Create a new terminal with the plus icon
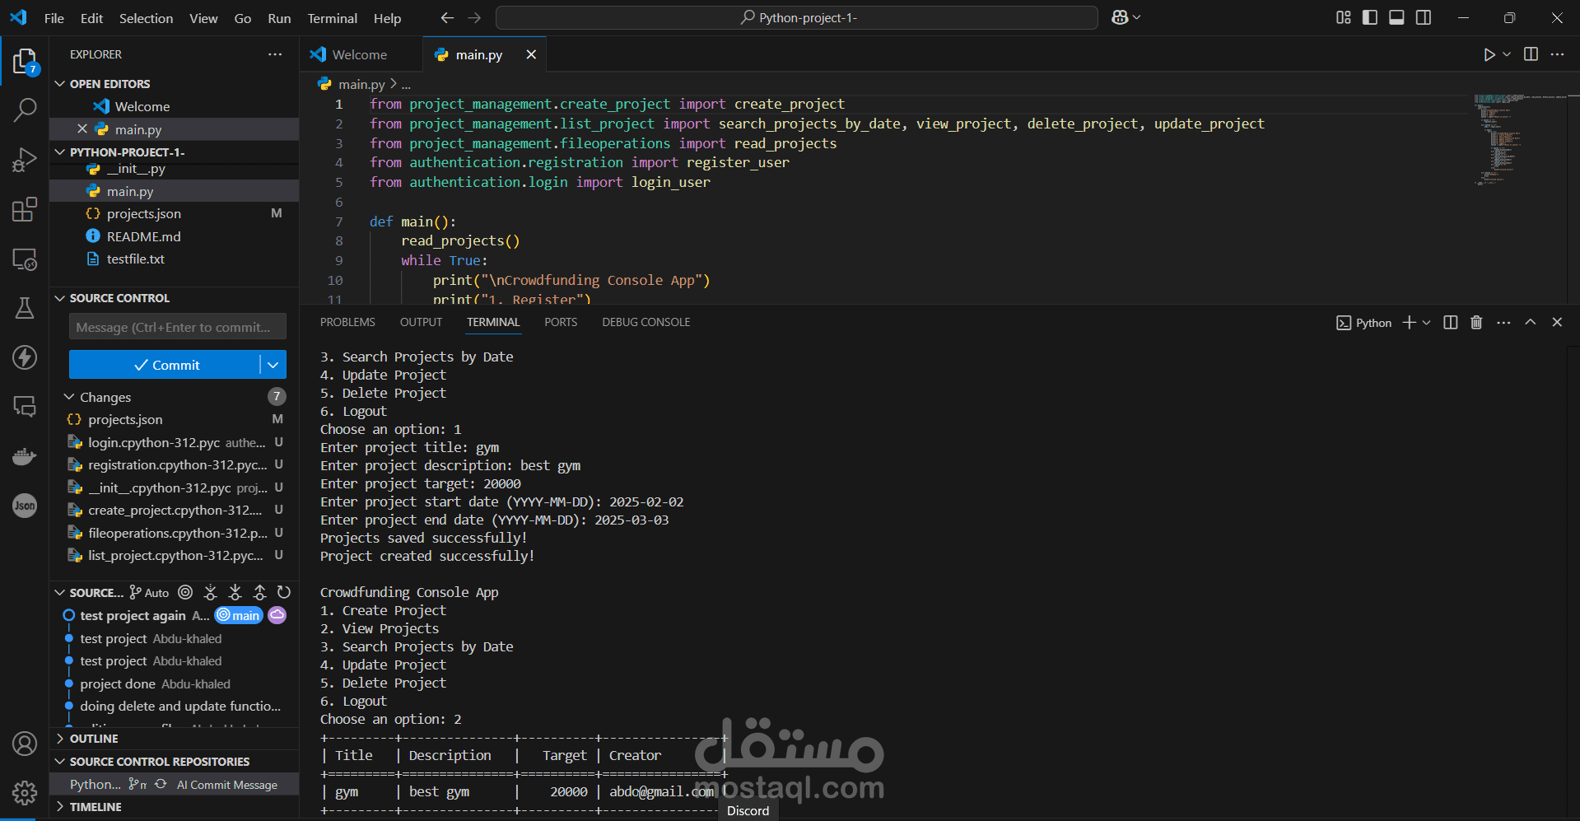 click(x=1410, y=322)
